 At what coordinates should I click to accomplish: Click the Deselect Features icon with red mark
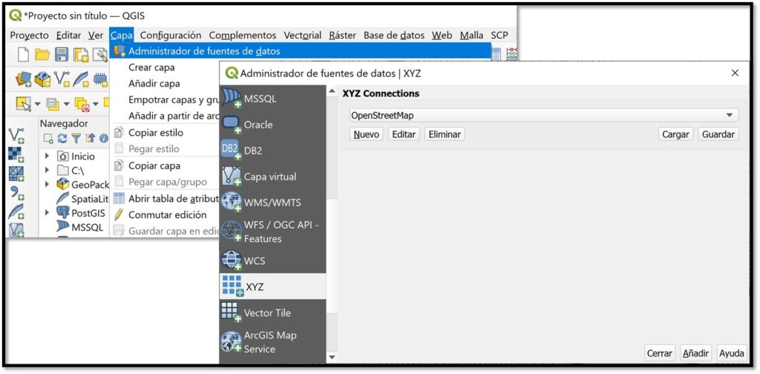82,104
